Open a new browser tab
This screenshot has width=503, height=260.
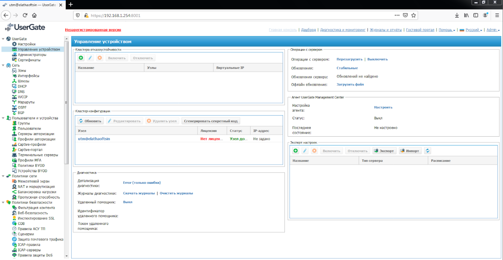[x=71, y=4]
